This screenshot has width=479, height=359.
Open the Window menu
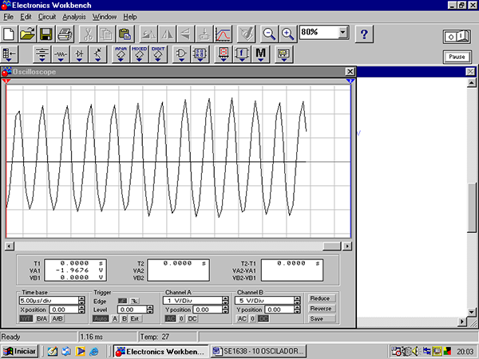[105, 17]
